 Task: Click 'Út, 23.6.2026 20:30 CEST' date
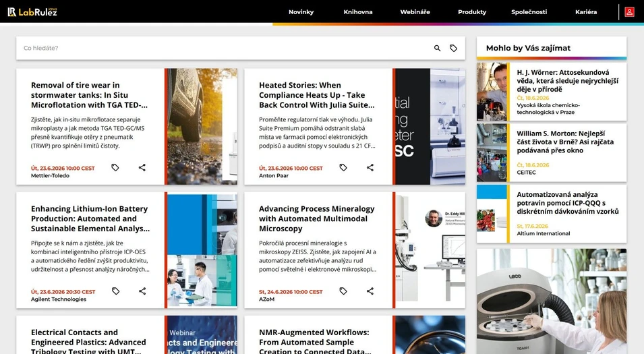pos(63,292)
